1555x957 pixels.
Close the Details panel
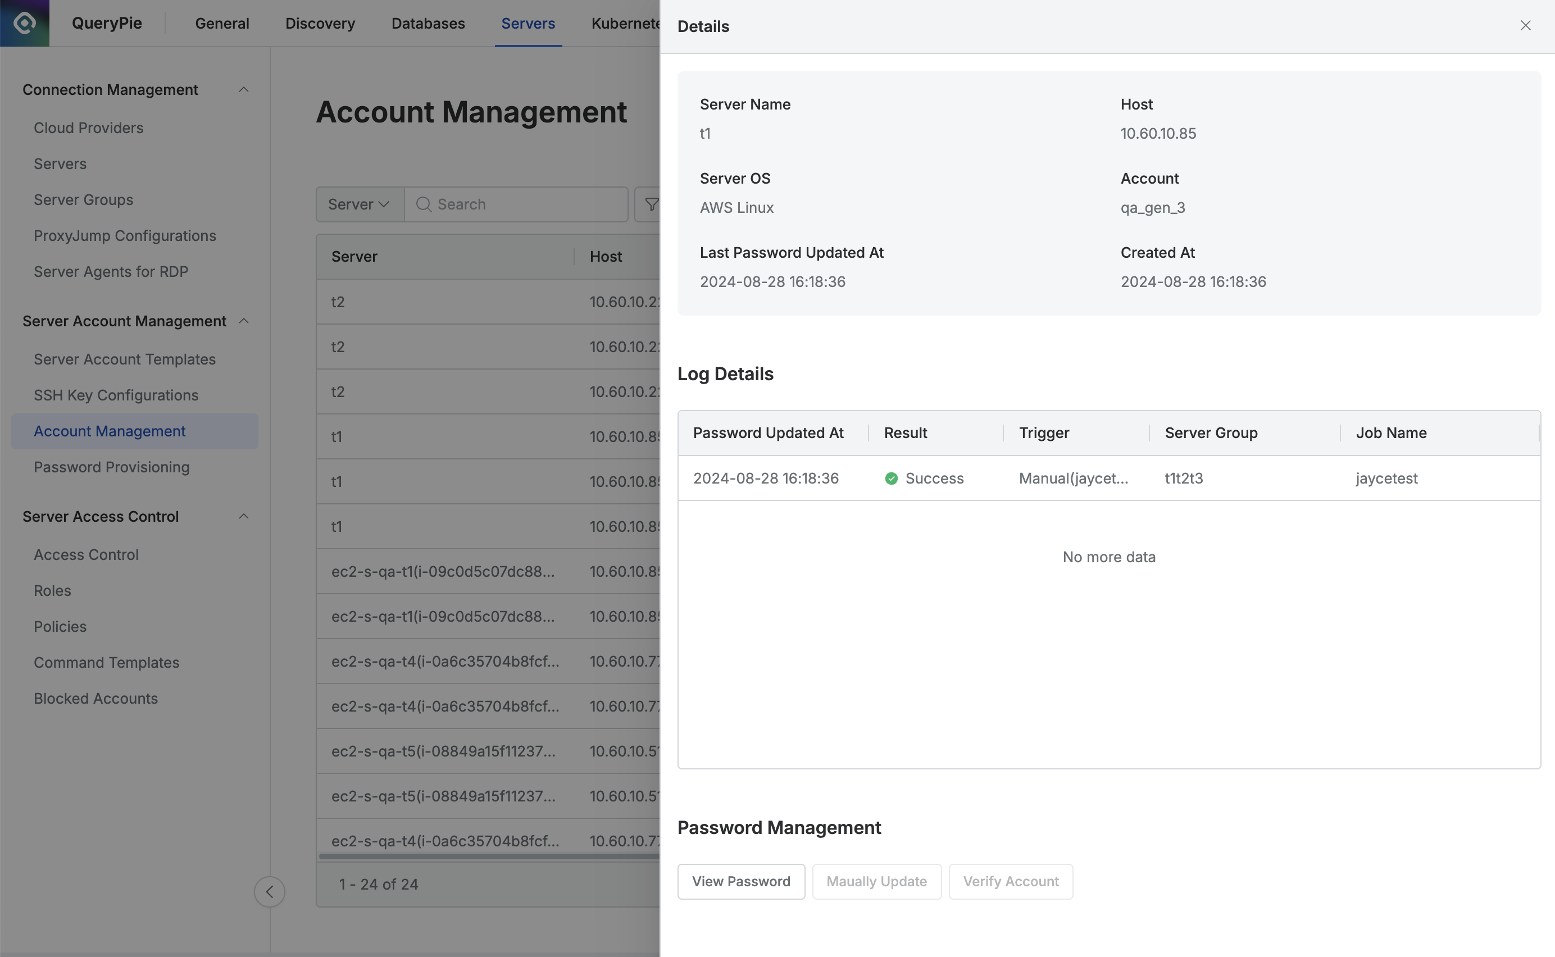[1525, 25]
